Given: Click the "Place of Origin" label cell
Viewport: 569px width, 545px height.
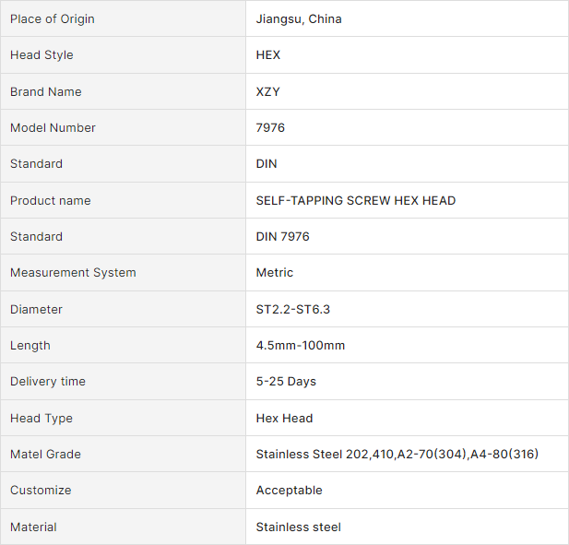Looking at the screenshot, I should point(53,19).
